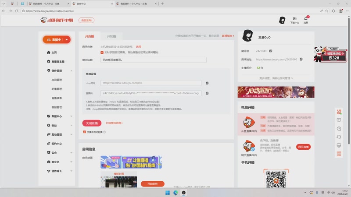Expand 创作成长 sidebar section
Image resolution: width=351 pixels, height=197 pixels.
[x=72, y=171]
